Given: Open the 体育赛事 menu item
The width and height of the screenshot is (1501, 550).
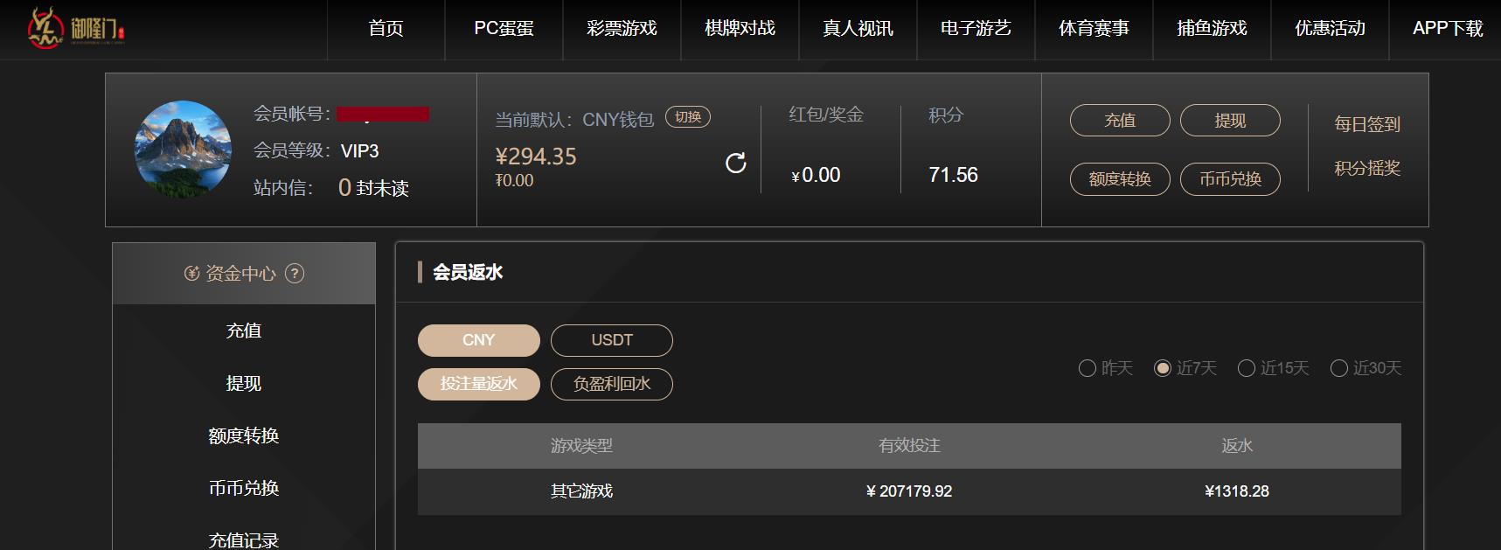Looking at the screenshot, I should 1094,28.
